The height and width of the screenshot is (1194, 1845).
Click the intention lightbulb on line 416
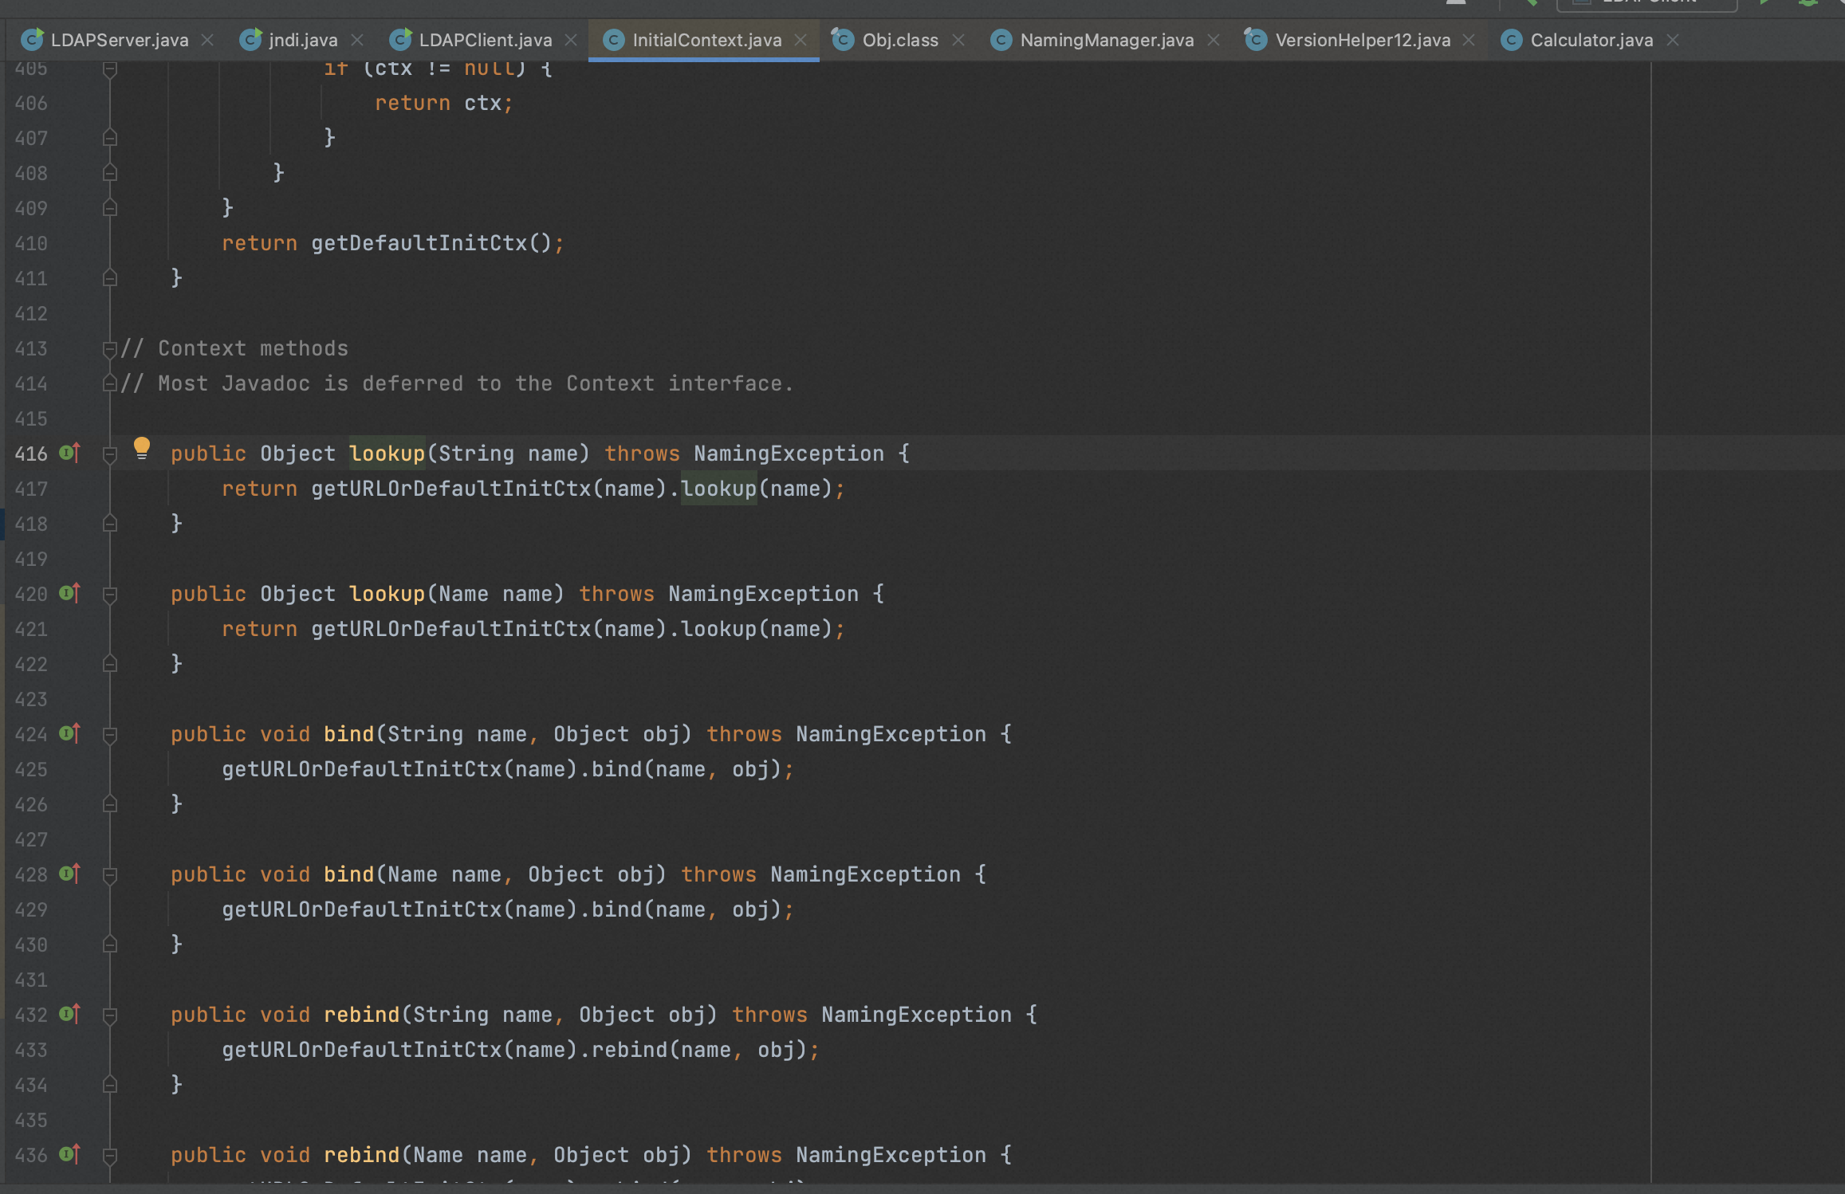(142, 448)
